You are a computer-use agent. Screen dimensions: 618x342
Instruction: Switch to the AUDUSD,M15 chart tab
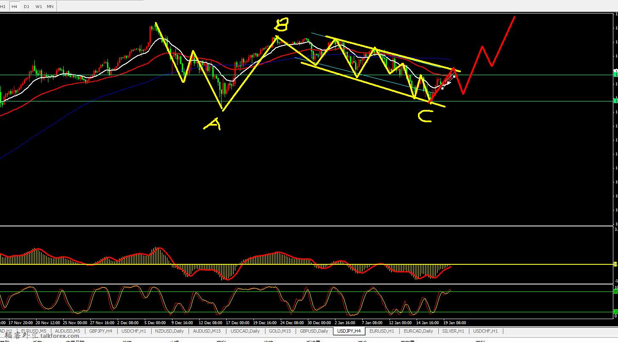pyautogui.click(x=207, y=331)
